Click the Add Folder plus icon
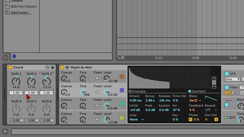Viewport: 244px width, 137px height. pyautogui.click(x=7, y=13)
